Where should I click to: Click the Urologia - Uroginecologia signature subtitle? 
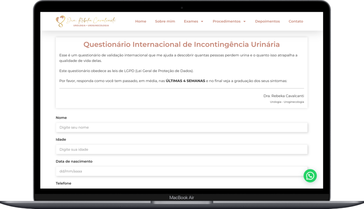click(287, 102)
